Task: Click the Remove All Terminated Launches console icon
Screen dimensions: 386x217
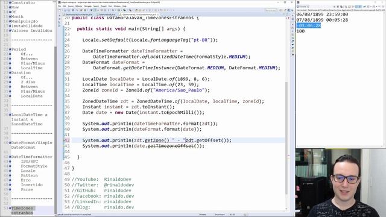Action: [341, 7]
